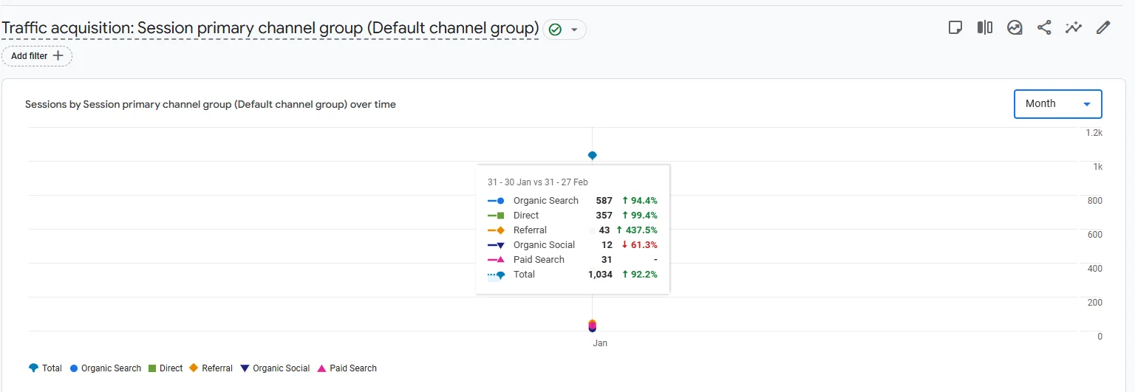This screenshot has width=1135, height=392.
Task: Click the green verified check icon
Action: click(x=555, y=30)
